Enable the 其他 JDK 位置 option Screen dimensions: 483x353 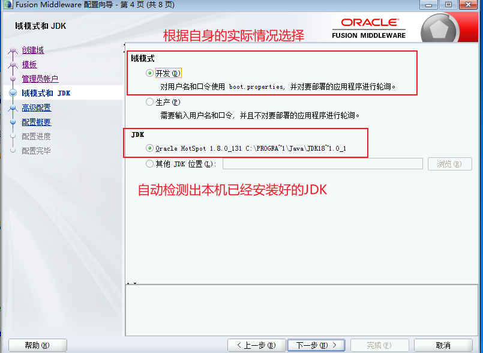(149, 163)
